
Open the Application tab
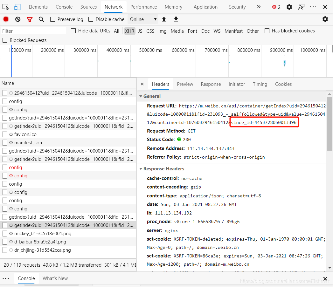pyautogui.click(x=205, y=7)
